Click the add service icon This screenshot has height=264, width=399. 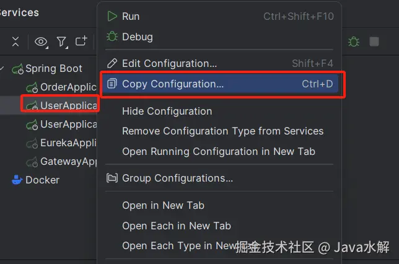tap(81, 42)
